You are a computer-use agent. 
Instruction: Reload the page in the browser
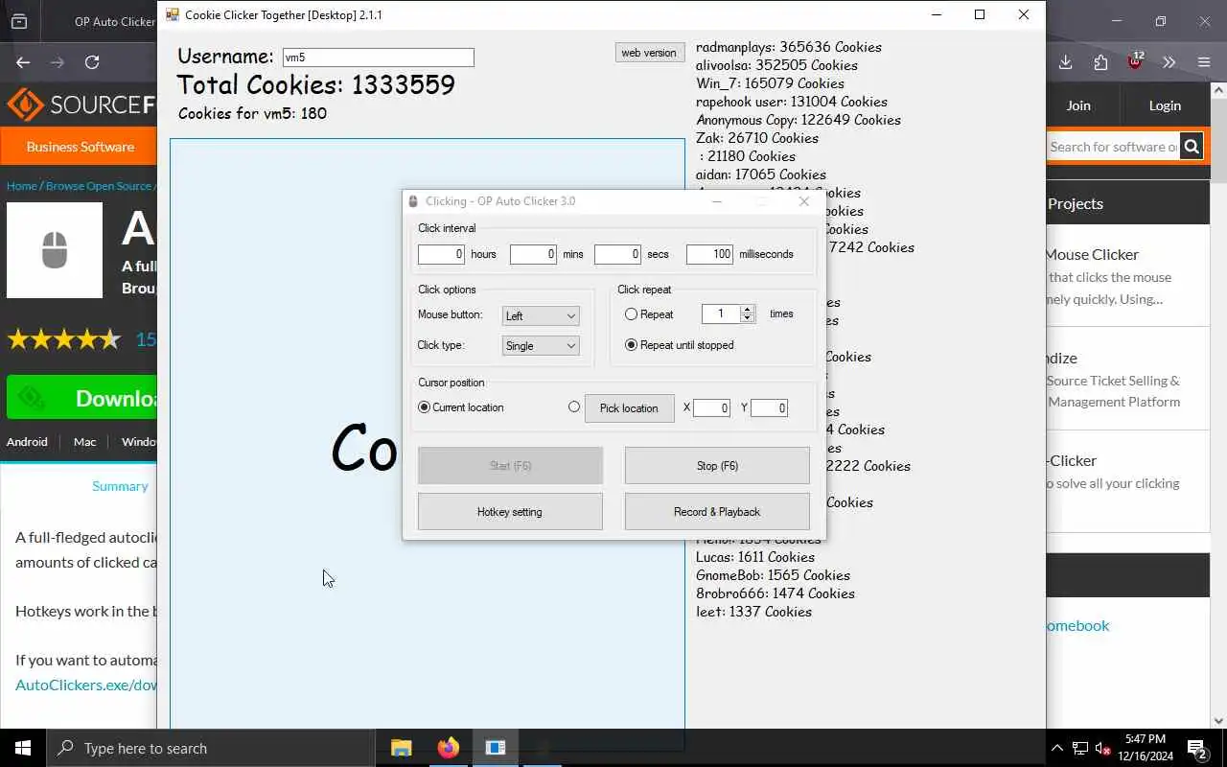(x=92, y=62)
